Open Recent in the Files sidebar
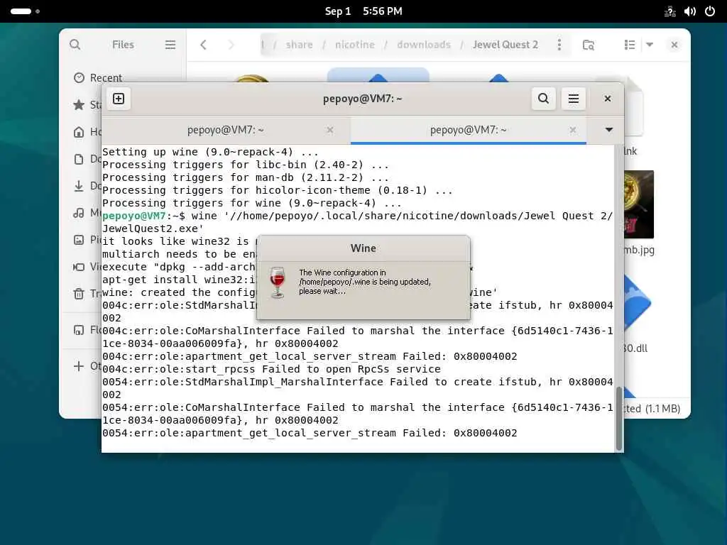Image resolution: width=727 pixels, height=545 pixels. [x=106, y=78]
